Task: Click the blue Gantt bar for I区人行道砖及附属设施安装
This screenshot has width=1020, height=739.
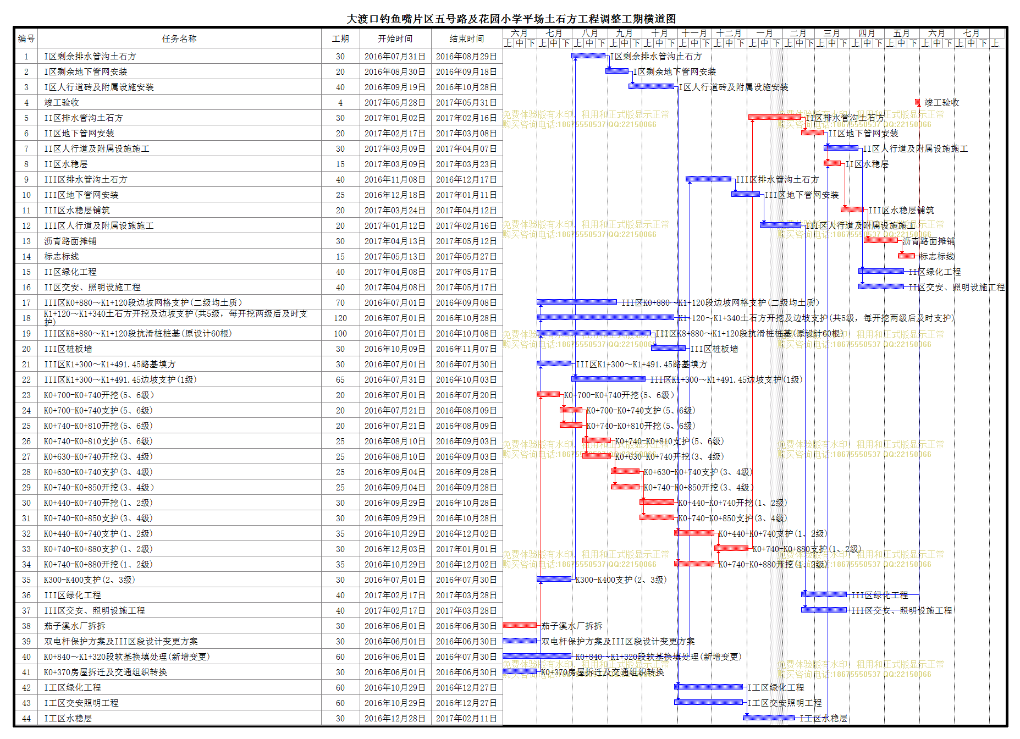Action: point(652,86)
